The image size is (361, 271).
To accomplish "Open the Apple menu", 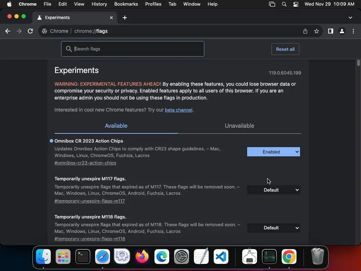I will point(9,4).
